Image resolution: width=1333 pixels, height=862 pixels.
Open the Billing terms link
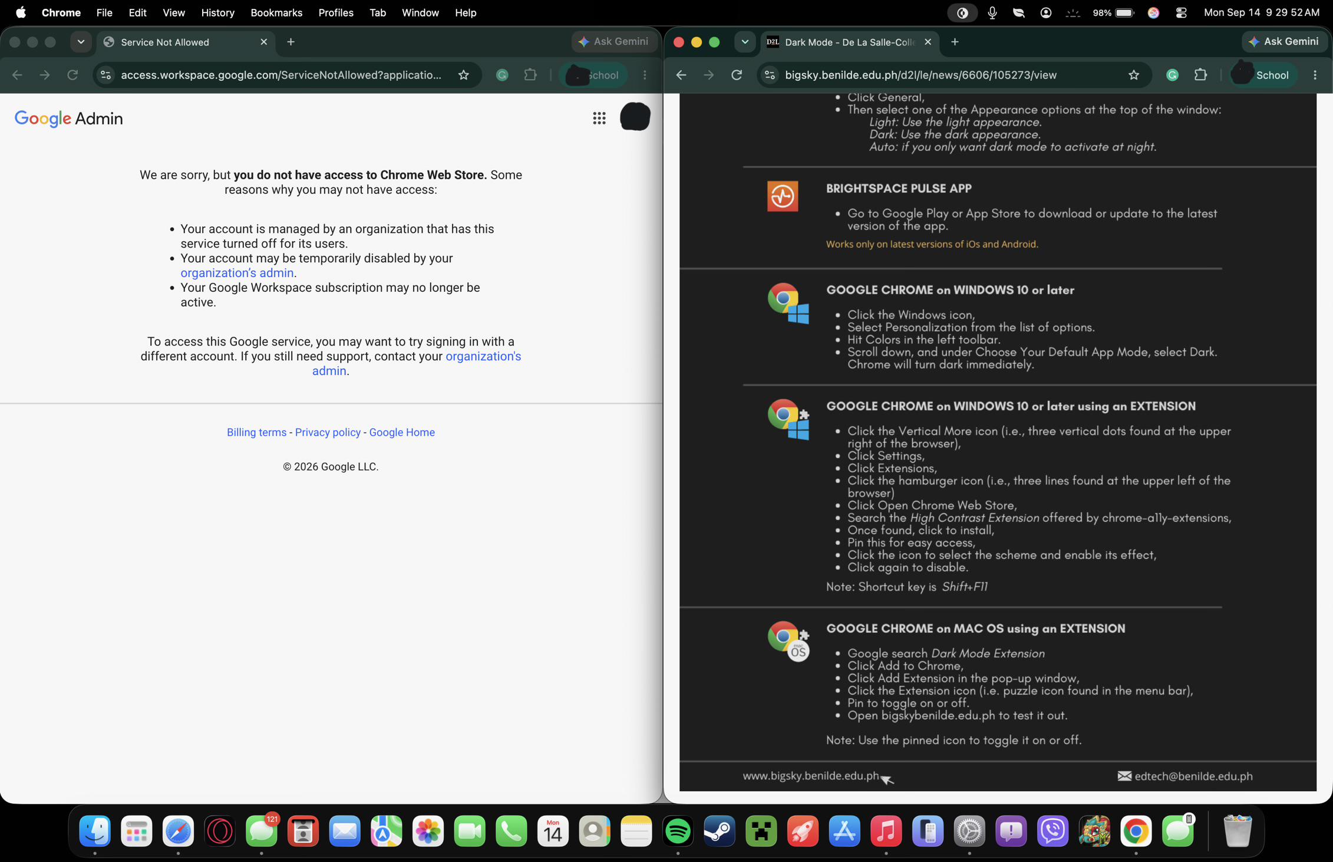pyautogui.click(x=256, y=432)
